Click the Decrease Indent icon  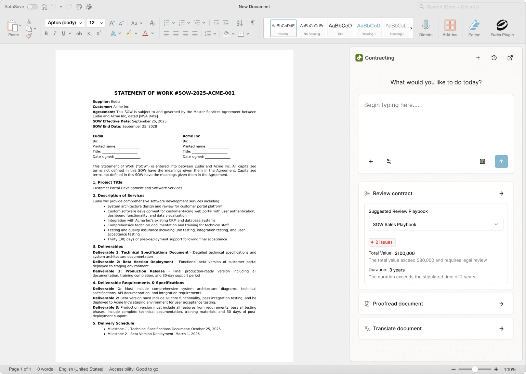tap(216, 23)
